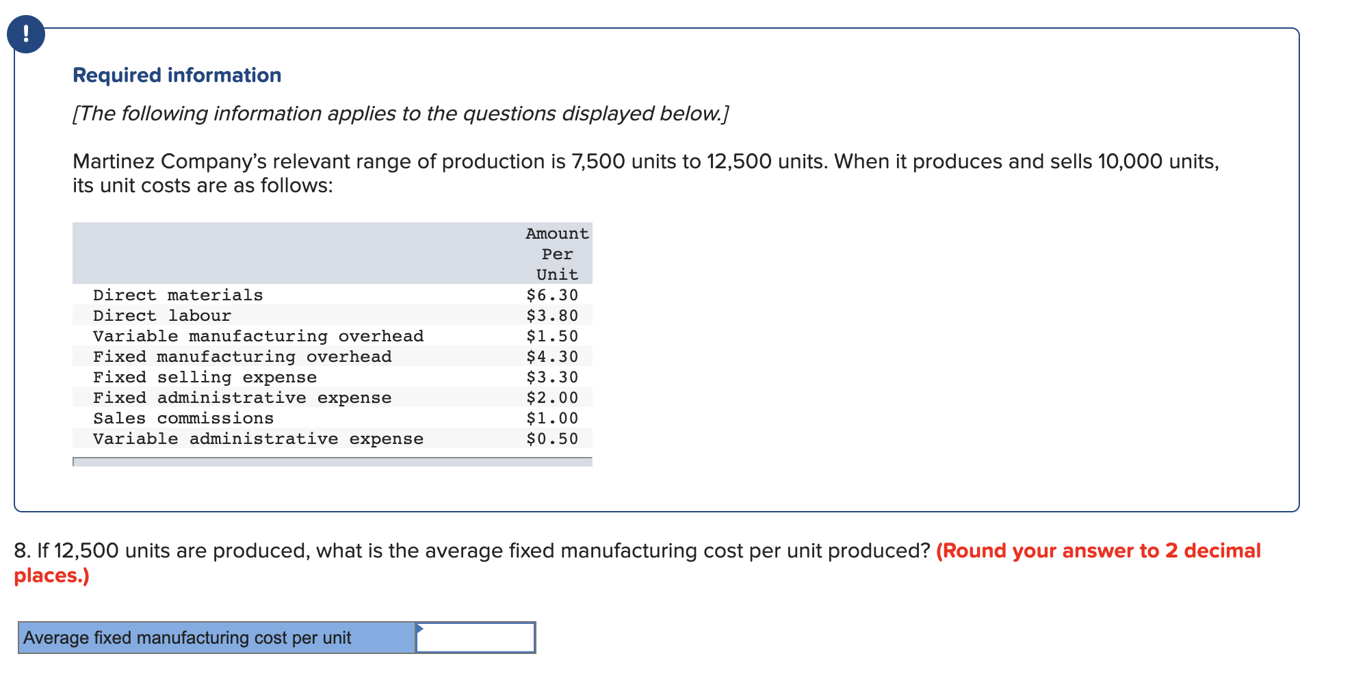Click the Fixed selling expense row
This screenshot has width=1352, height=680.
coord(205,377)
